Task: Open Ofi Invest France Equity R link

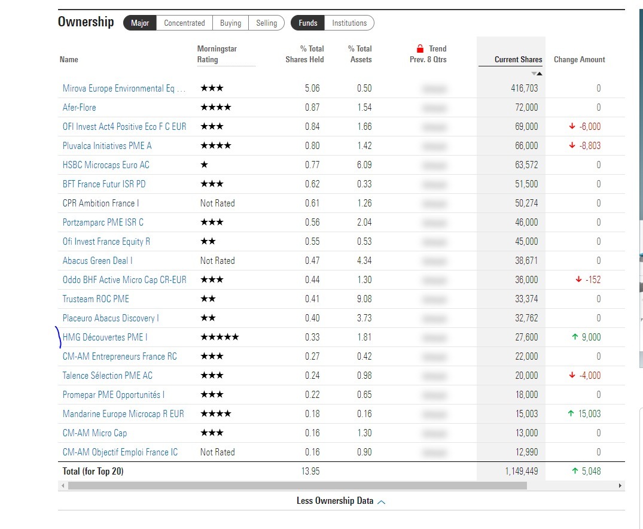Action: [x=106, y=241]
